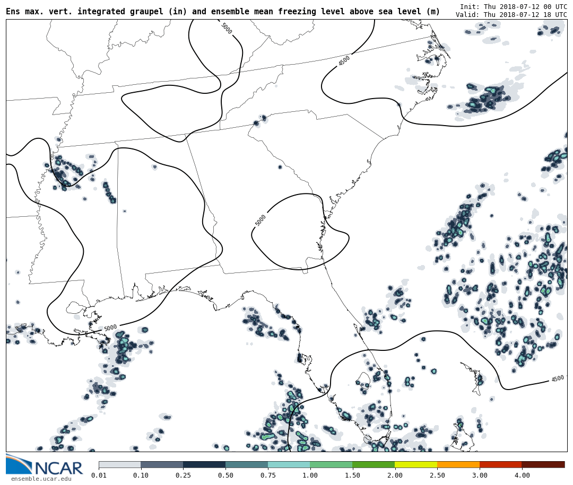Viewport: 573px width, 485px height.
Task: Click the dark teal 0.50–0.75 color swatch
Action: click(x=247, y=464)
